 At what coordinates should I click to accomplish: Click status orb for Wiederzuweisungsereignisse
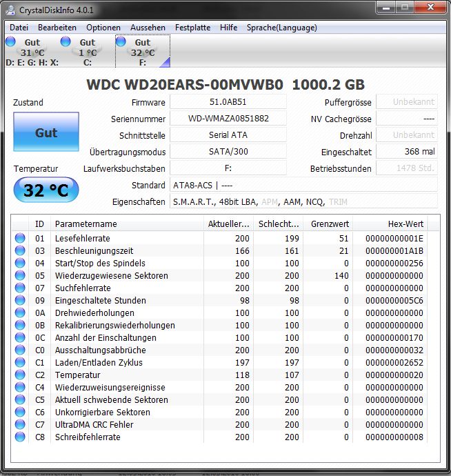click(20, 388)
